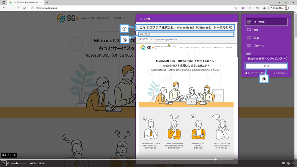This screenshot has width=297, height=167.
Task: Select ページ全体 clip mode
Action: pos(266,22)
